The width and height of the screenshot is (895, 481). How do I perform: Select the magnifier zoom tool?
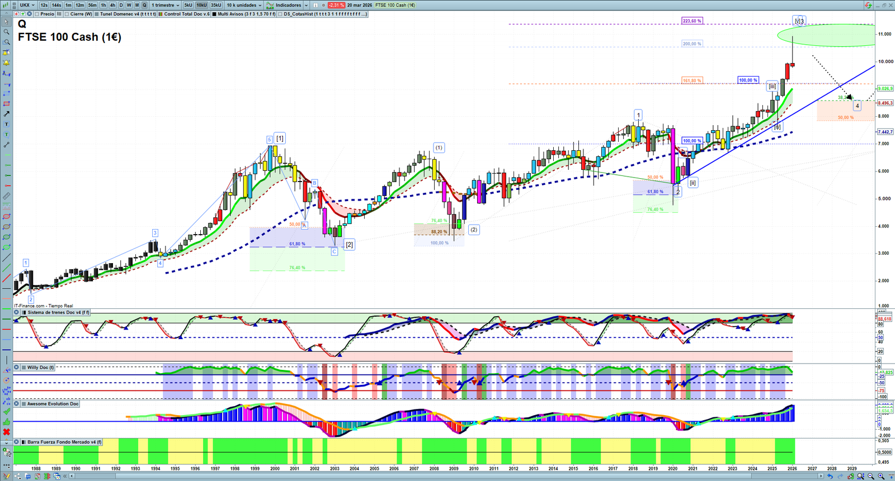(x=6, y=32)
